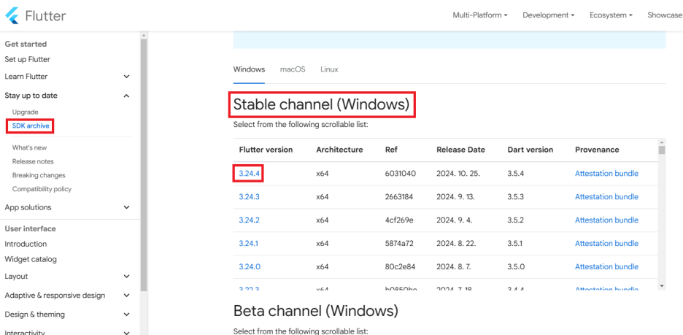683x335 pixels.
Task: Select SDK archive in the sidebar
Action: point(31,126)
